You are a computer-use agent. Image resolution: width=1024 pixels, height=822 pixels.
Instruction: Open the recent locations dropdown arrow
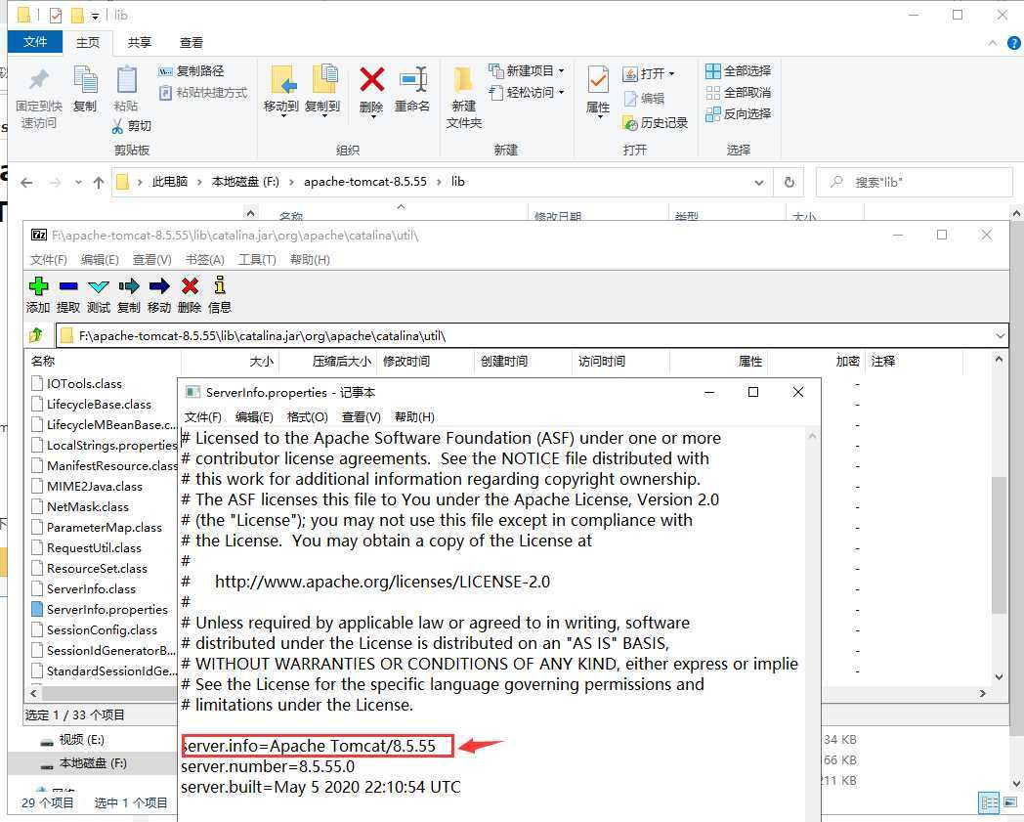pyautogui.click(x=78, y=183)
